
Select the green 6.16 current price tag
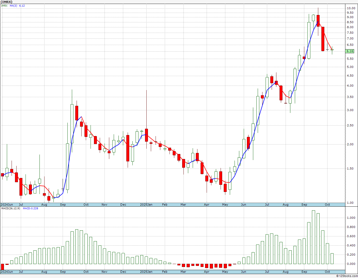(350, 51)
